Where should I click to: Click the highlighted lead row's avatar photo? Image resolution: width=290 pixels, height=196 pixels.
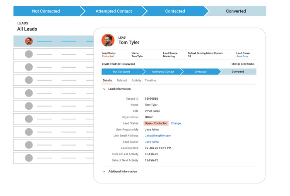[29, 41]
